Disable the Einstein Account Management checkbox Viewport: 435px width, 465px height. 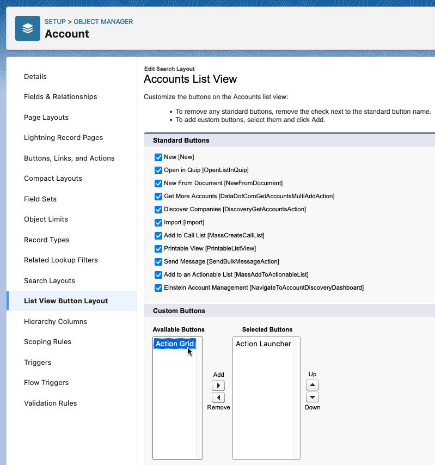click(x=158, y=287)
